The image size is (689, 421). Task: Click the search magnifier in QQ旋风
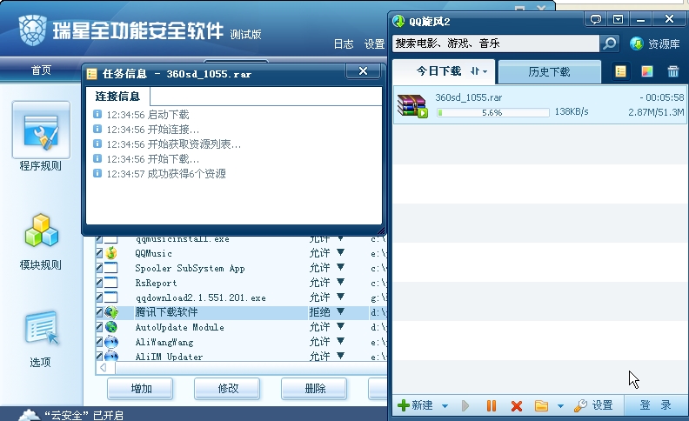tap(610, 43)
